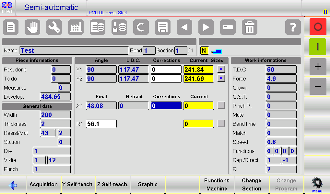The width and height of the screenshot is (330, 194).
Task: Click the R1 value input field
Action: tap(101, 124)
